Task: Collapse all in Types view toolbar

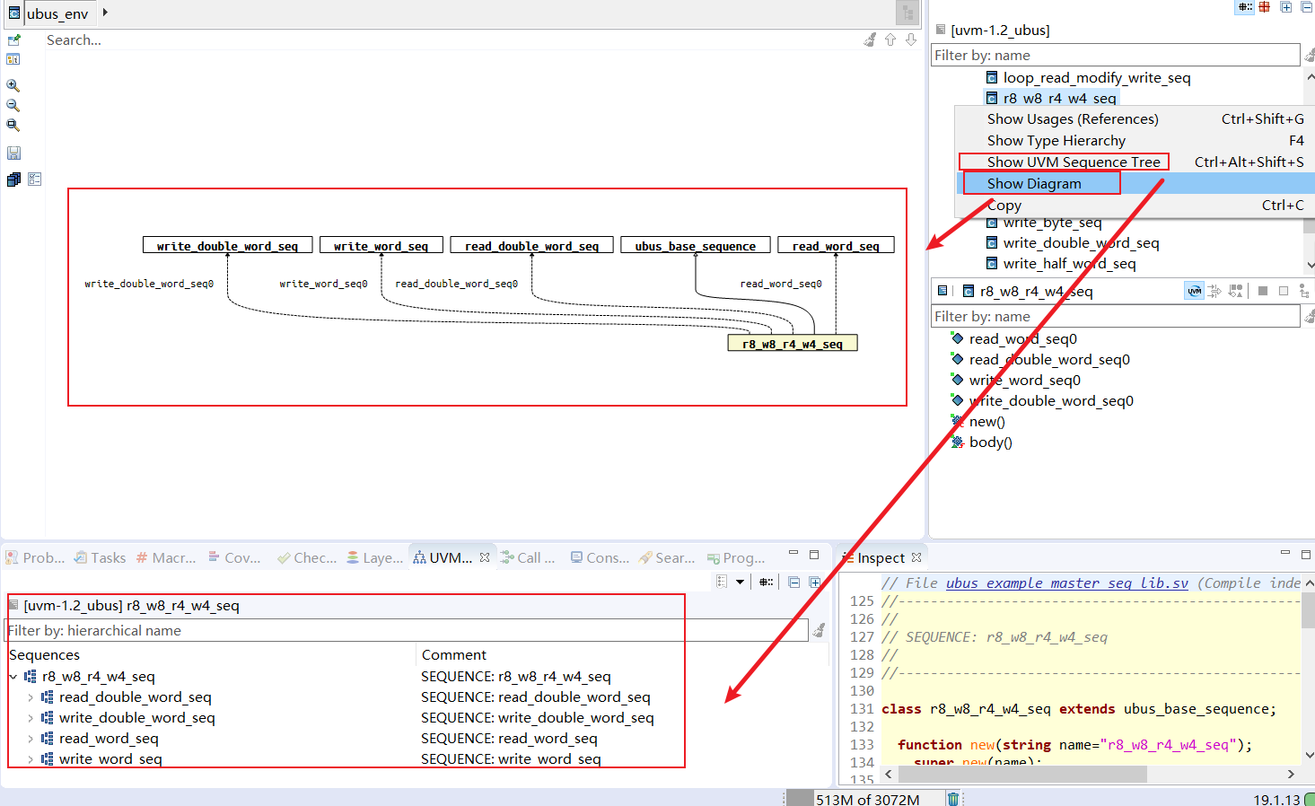Action: (1307, 6)
